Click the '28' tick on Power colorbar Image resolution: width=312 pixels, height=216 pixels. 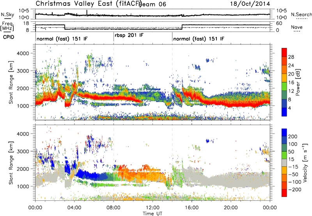click(291, 57)
